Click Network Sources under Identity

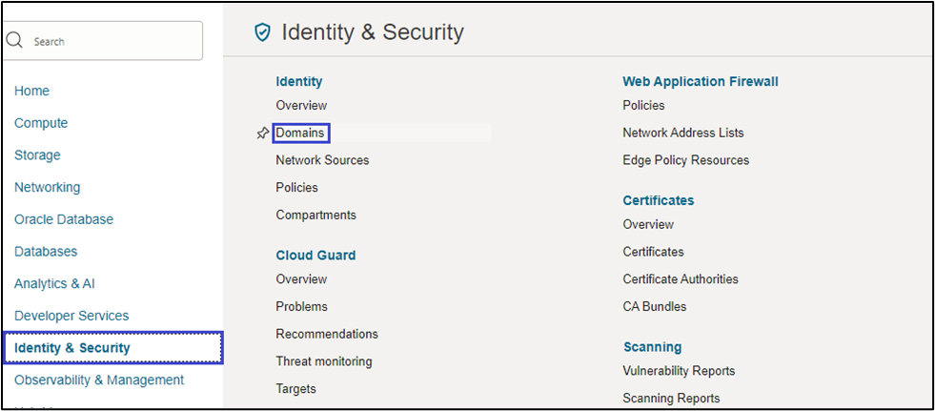pos(322,160)
